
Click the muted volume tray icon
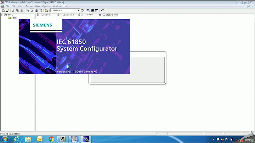pyautogui.click(x=222, y=139)
